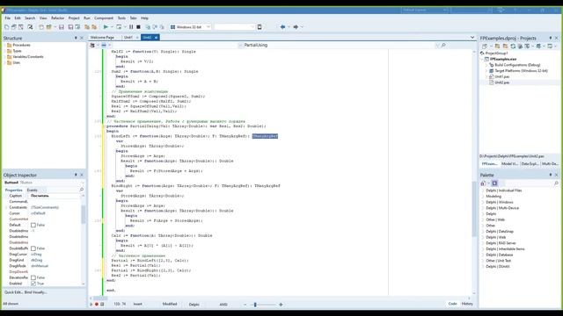Click the highlighted Palette view mode icon
The image size is (563, 316).
coord(494,183)
